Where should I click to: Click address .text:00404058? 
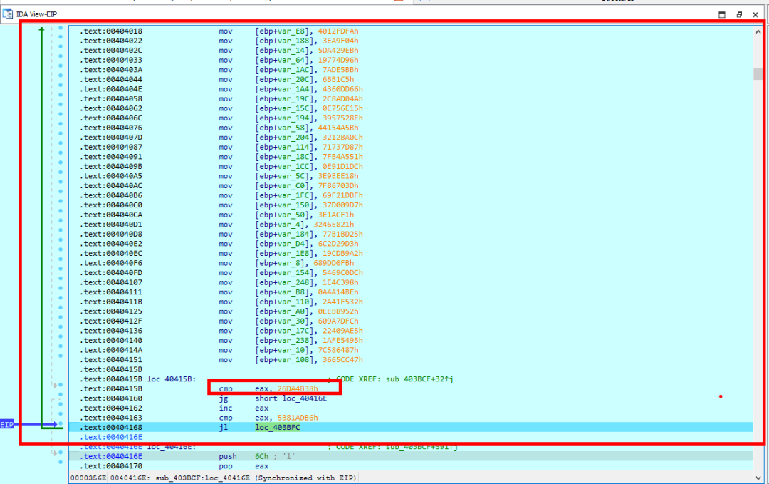(x=111, y=98)
